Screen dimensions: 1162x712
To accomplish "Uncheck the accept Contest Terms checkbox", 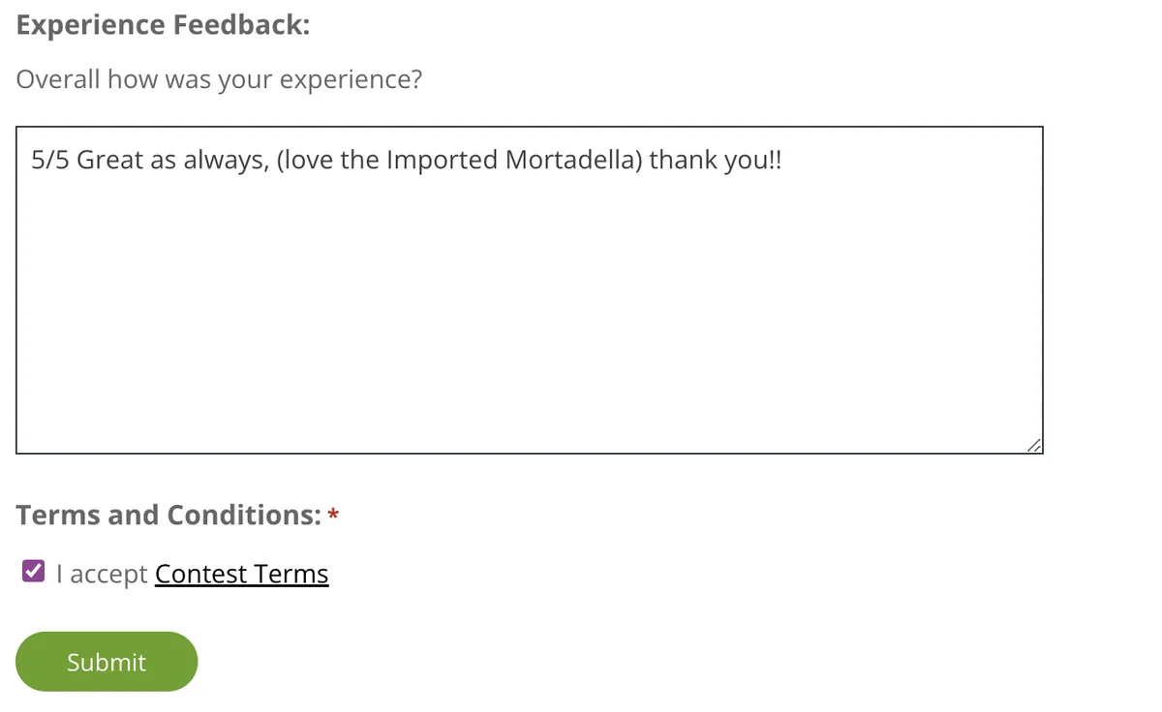I will (x=33, y=572).
